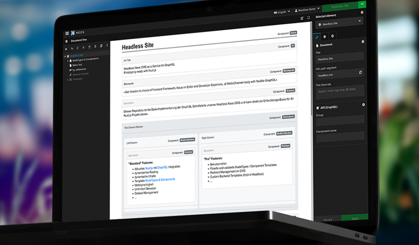Click the hide document eye-slash icon

(x=72, y=49)
